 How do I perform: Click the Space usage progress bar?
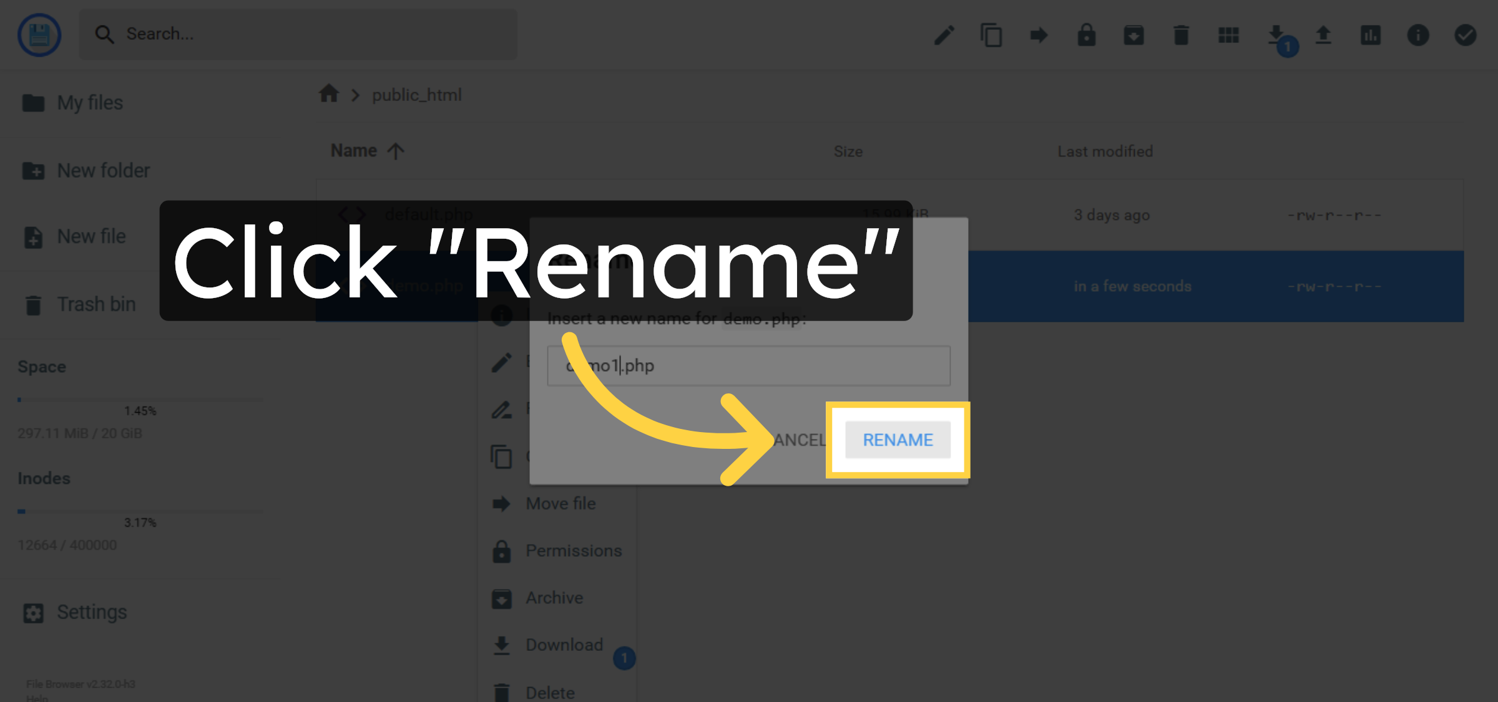[x=140, y=400]
